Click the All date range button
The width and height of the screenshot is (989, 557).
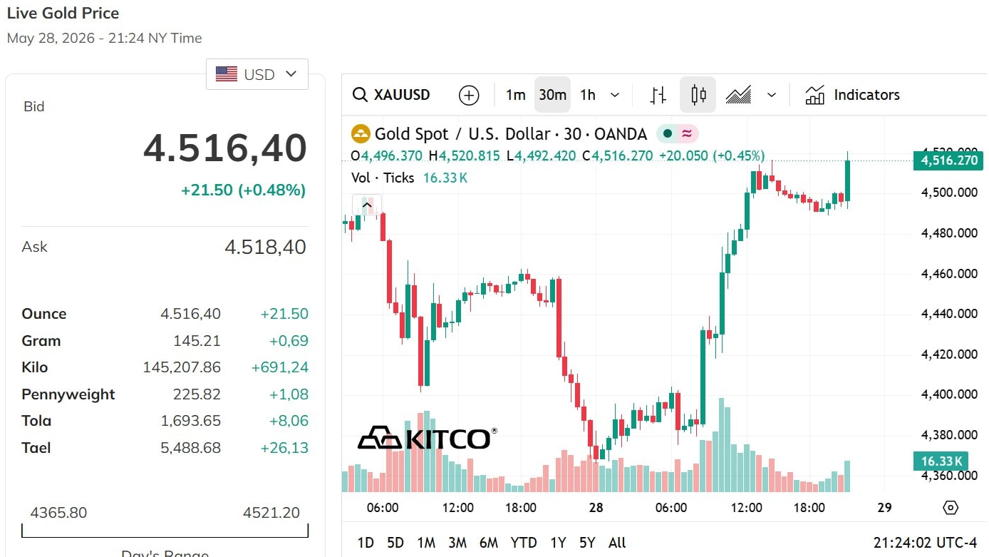(617, 543)
